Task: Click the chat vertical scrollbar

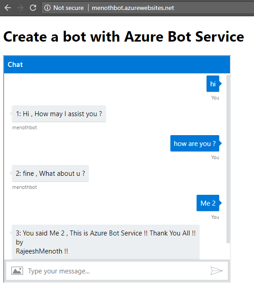Action: 228,159
